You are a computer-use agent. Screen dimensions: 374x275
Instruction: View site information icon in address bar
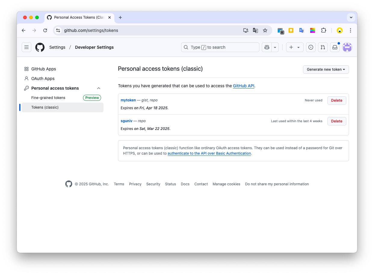click(58, 30)
